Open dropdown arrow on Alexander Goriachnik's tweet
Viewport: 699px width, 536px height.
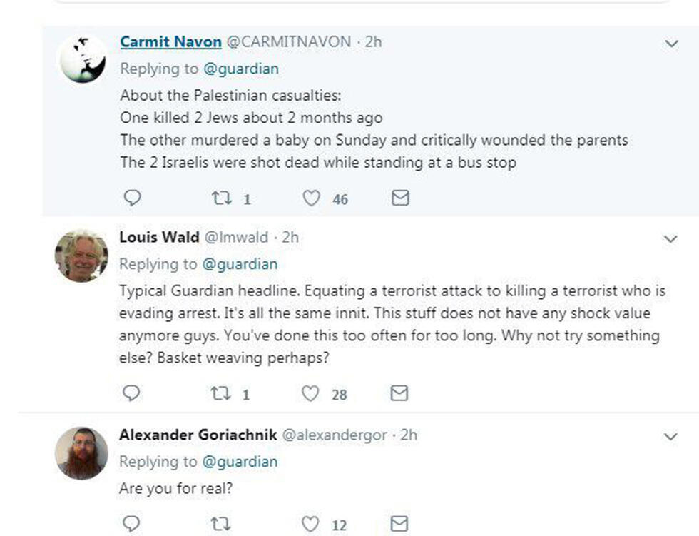click(x=670, y=436)
